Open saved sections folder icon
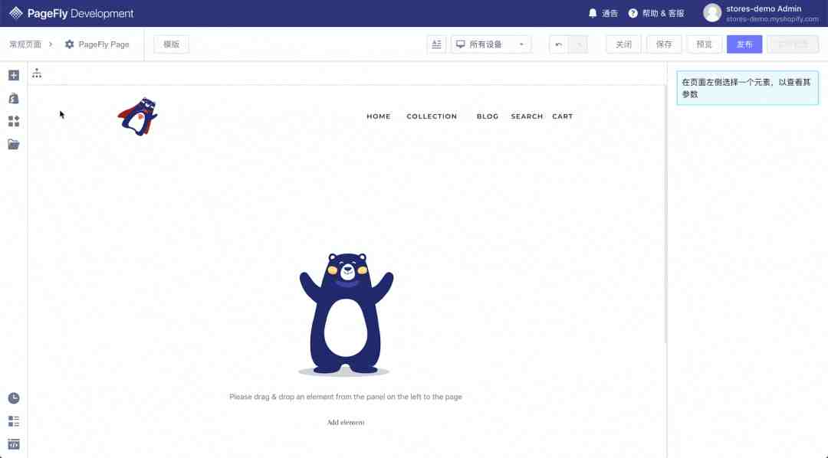The image size is (828, 458). pyautogui.click(x=14, y=144)
